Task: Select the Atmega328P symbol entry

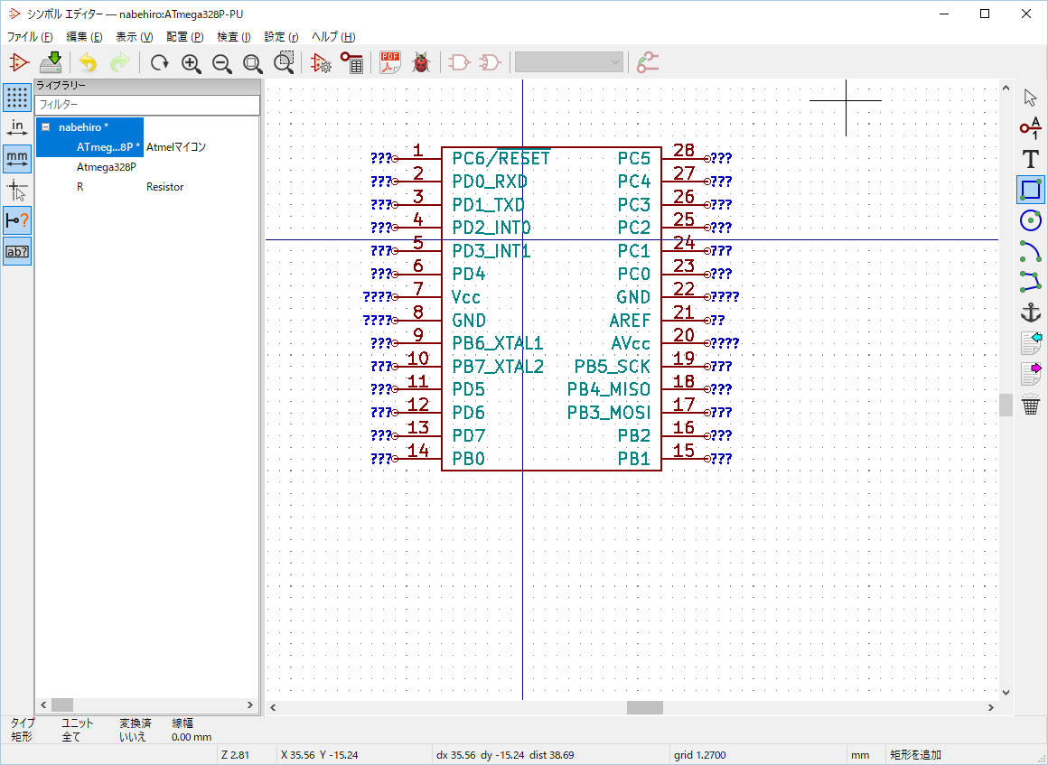Action: click(x=107, y=167)
